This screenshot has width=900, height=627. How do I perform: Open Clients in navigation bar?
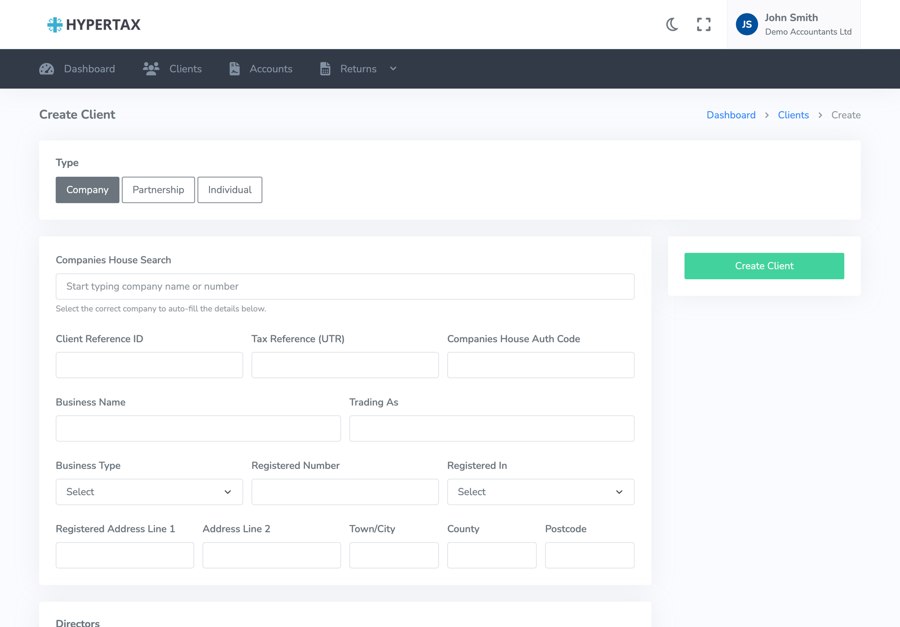tap(173, 69)
